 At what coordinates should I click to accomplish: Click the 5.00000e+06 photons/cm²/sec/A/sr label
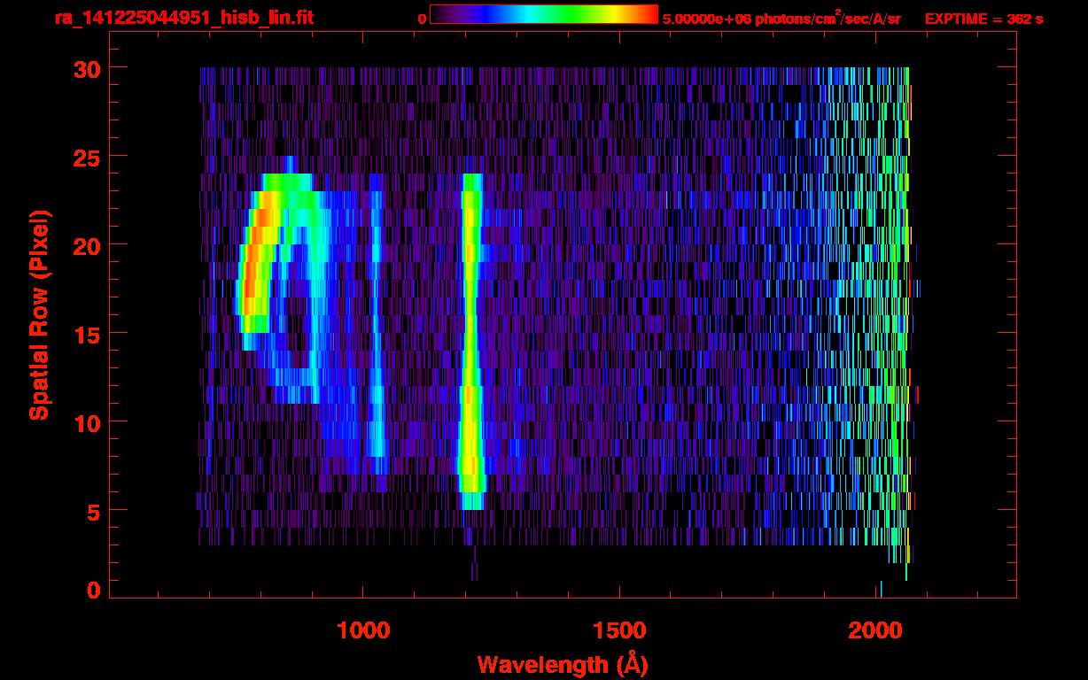[x=781, y=19]
